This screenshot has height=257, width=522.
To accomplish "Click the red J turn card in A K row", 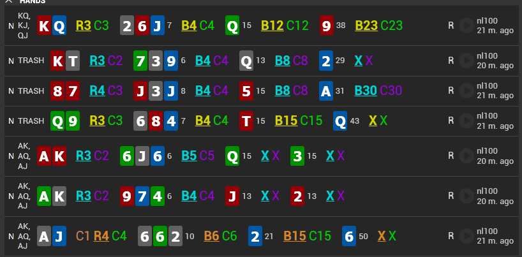I will [x=232, y=196].
